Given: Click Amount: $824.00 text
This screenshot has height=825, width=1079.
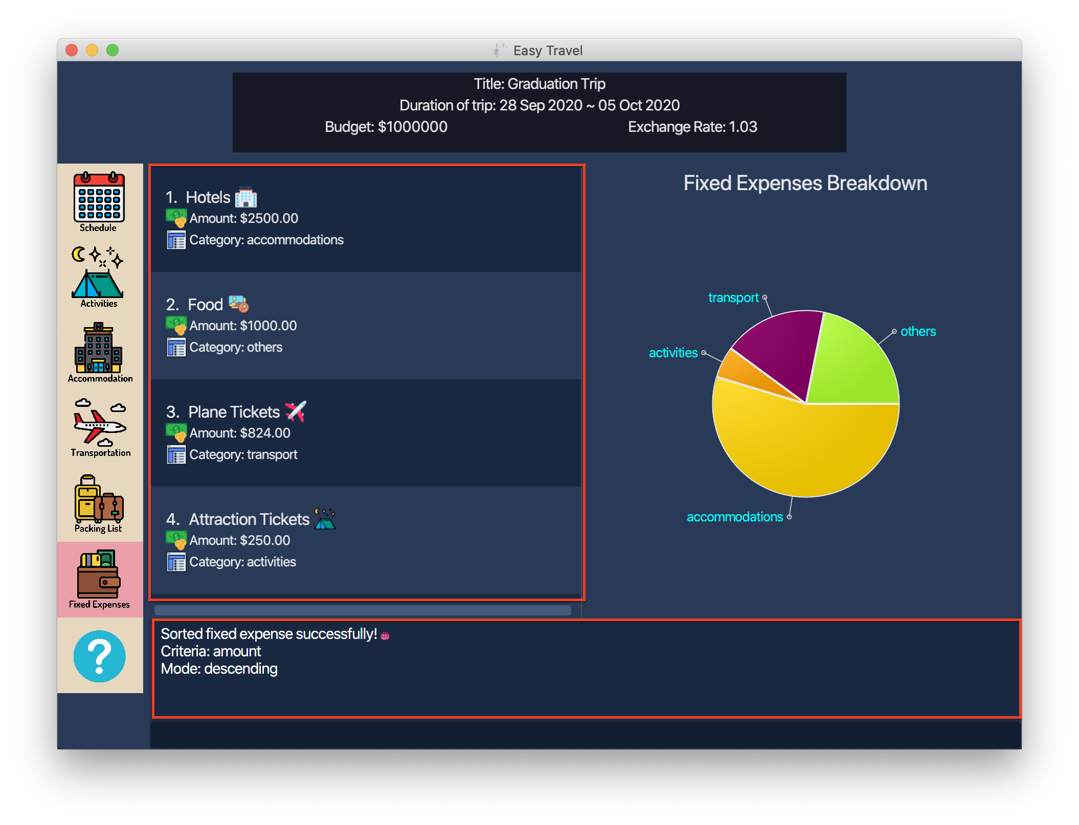Looking at the screenshot, I should (240, 433).
